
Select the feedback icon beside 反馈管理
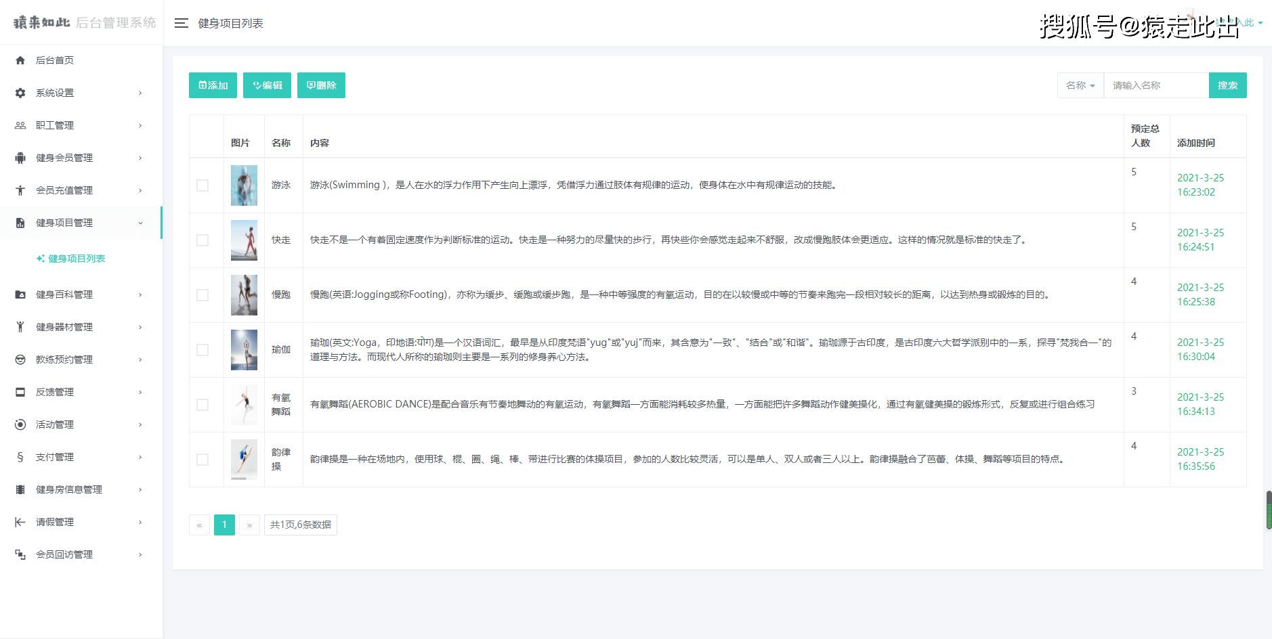click(x=20, y=391)
